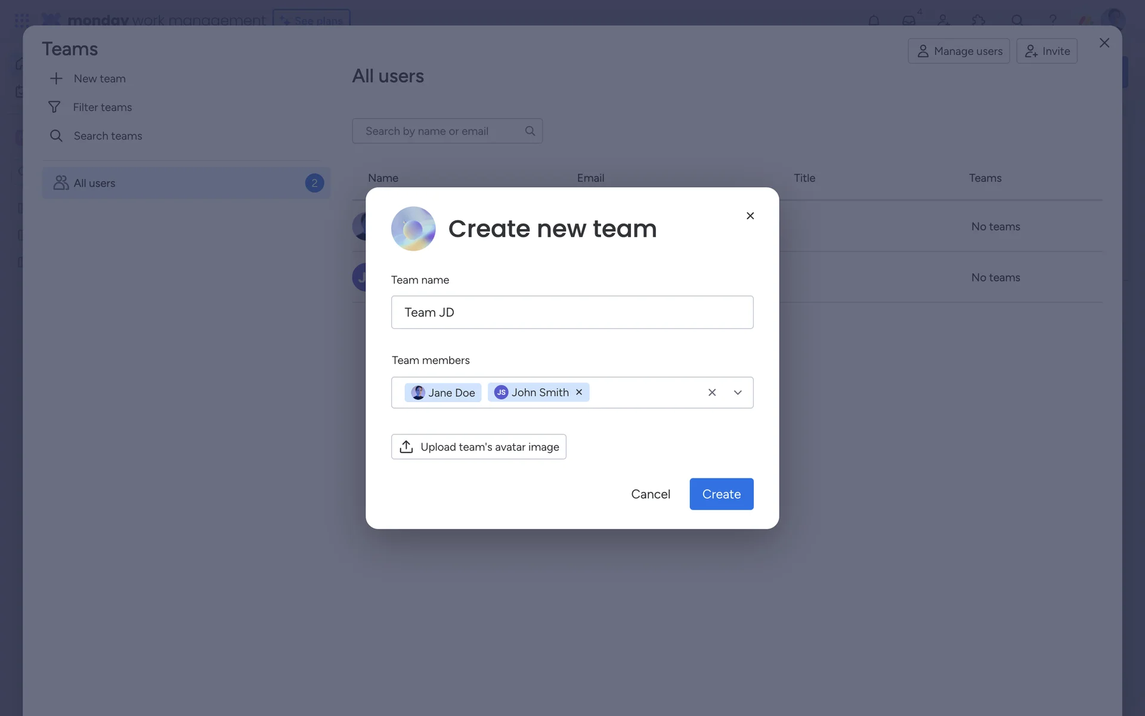Open the inbox icon in top bar
Viewport: 1145px width, 716px height.
point(909,20)
